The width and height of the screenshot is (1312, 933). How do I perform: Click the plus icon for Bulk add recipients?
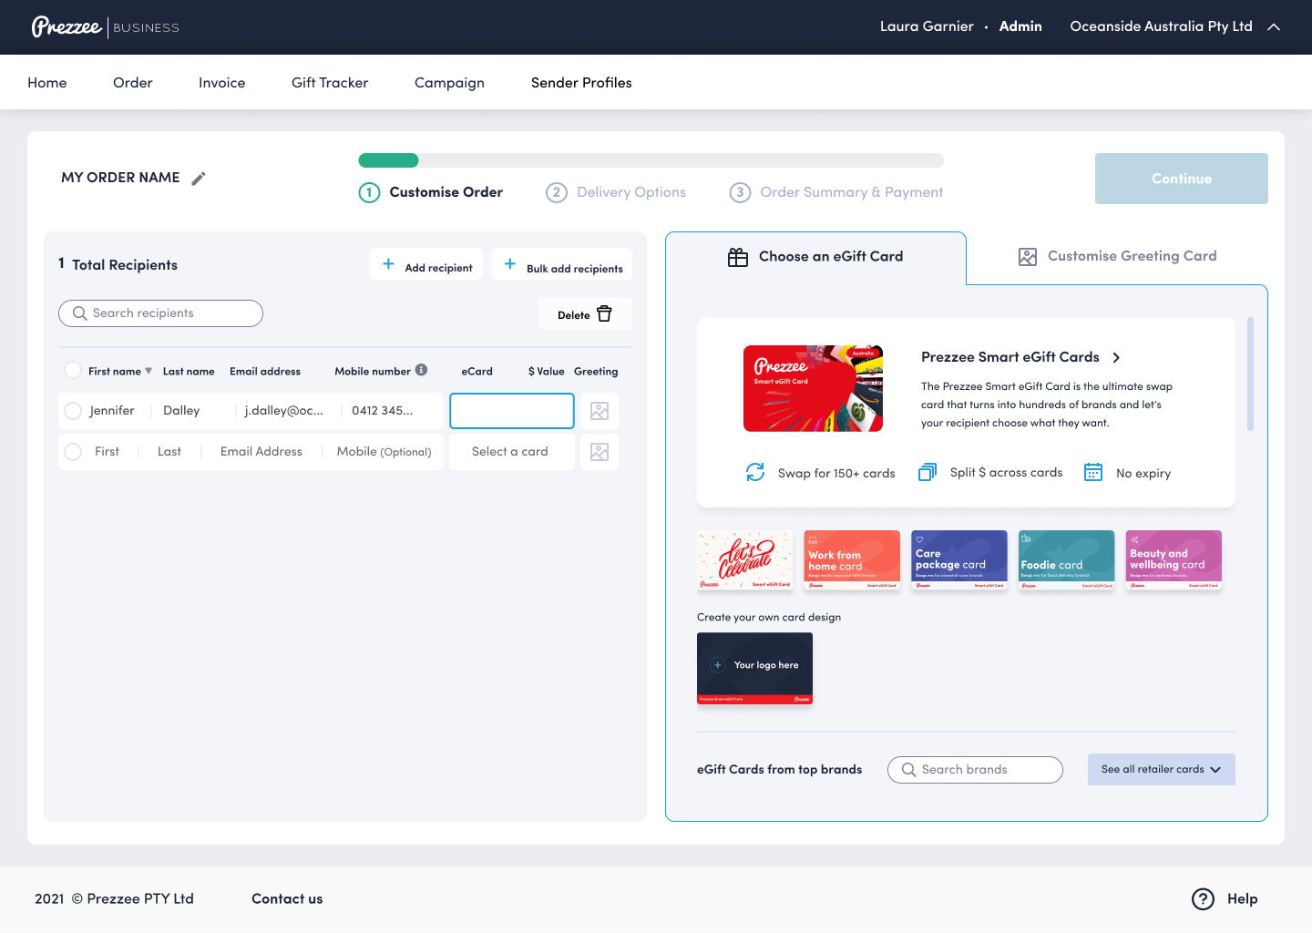[x=510, y=264]
